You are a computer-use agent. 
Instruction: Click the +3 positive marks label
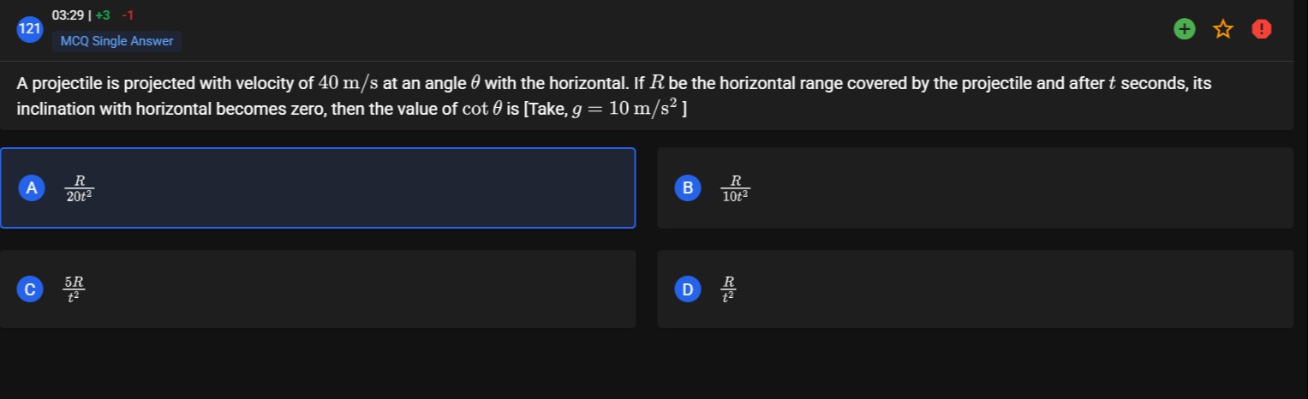pyautogui.click(x=103, y=15)
